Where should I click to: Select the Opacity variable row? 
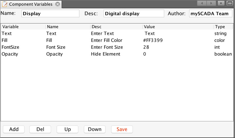point(117,54)
